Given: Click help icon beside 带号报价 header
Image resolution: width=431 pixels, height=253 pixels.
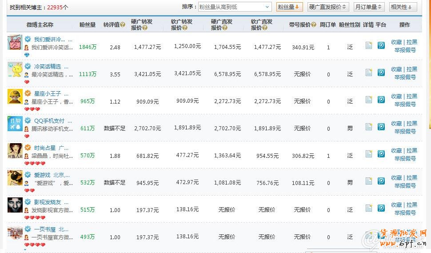Looking at the screenshot, I should pyautogui.click(x=314, y=25).
